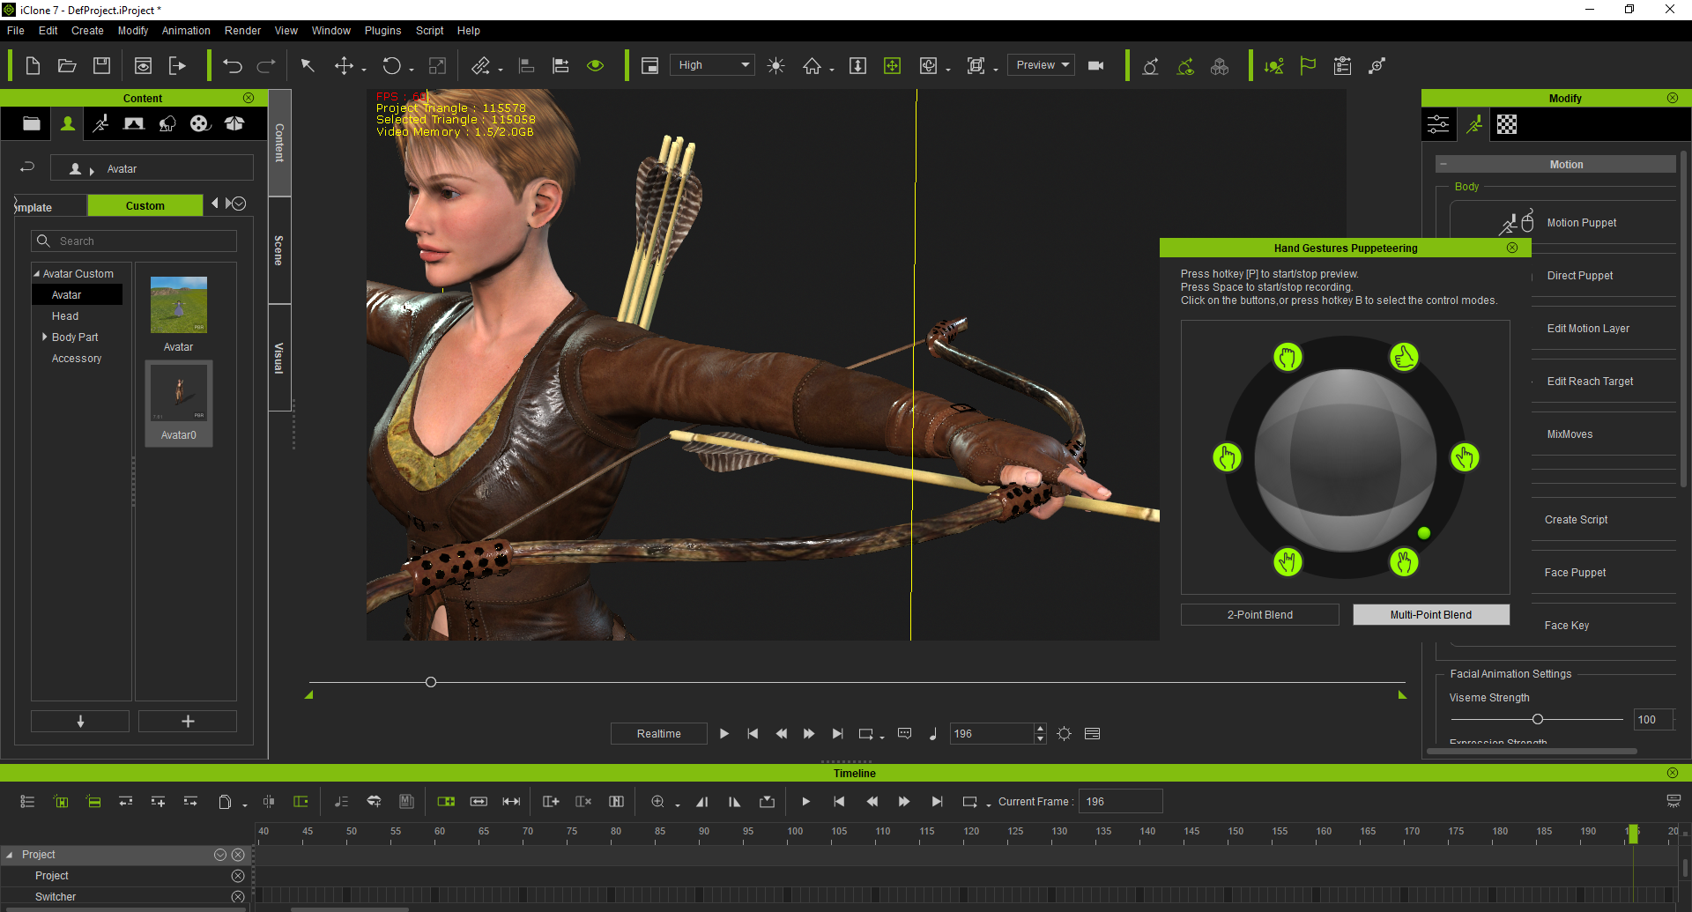The height and width of the screenshot is (912, 1692).
Task: Toggle the sound note icon in playbar
Action: coord(933,733)
